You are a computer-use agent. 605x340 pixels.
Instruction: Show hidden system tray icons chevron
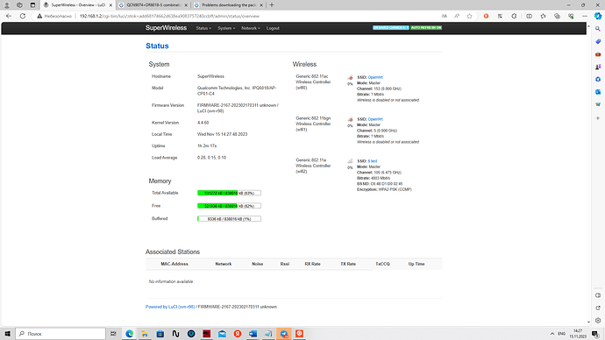coord(552,334)
